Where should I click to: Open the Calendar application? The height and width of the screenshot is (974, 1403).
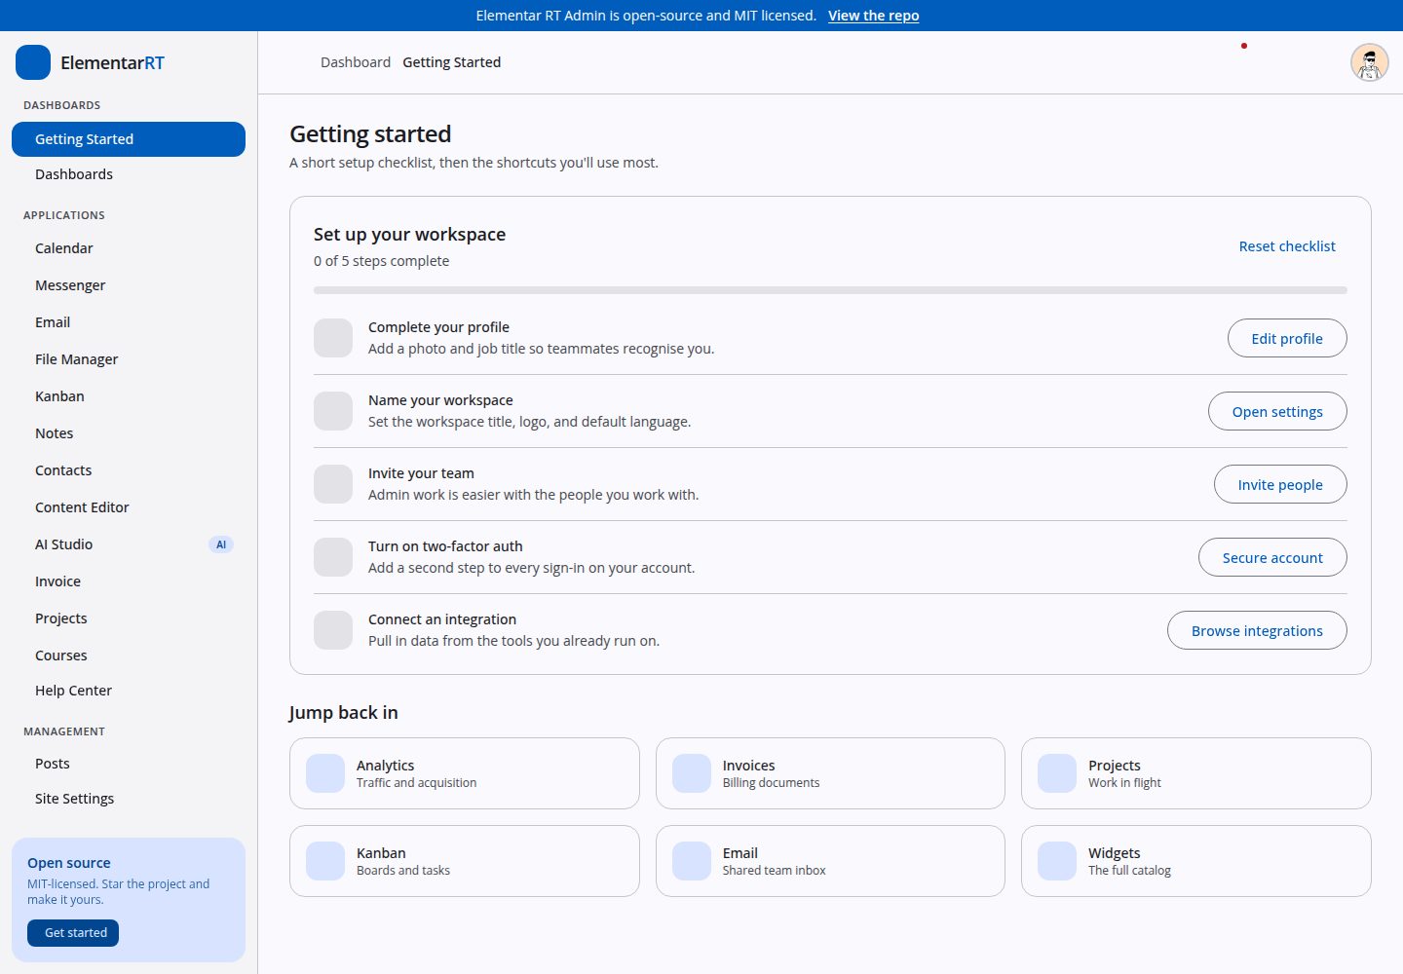click(129, 248)
